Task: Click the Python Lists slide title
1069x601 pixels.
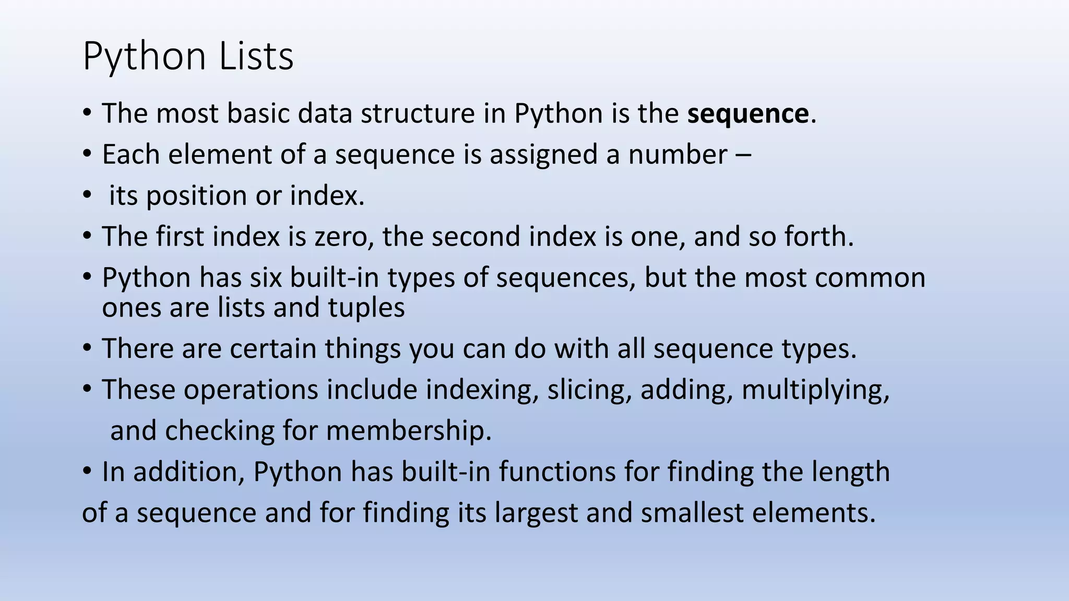Action: (x=188, y=56)
